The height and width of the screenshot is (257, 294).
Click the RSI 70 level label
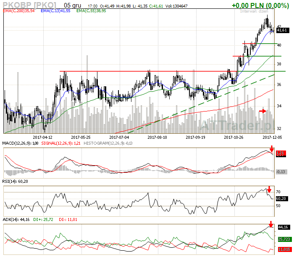click(x=278, y=192)
